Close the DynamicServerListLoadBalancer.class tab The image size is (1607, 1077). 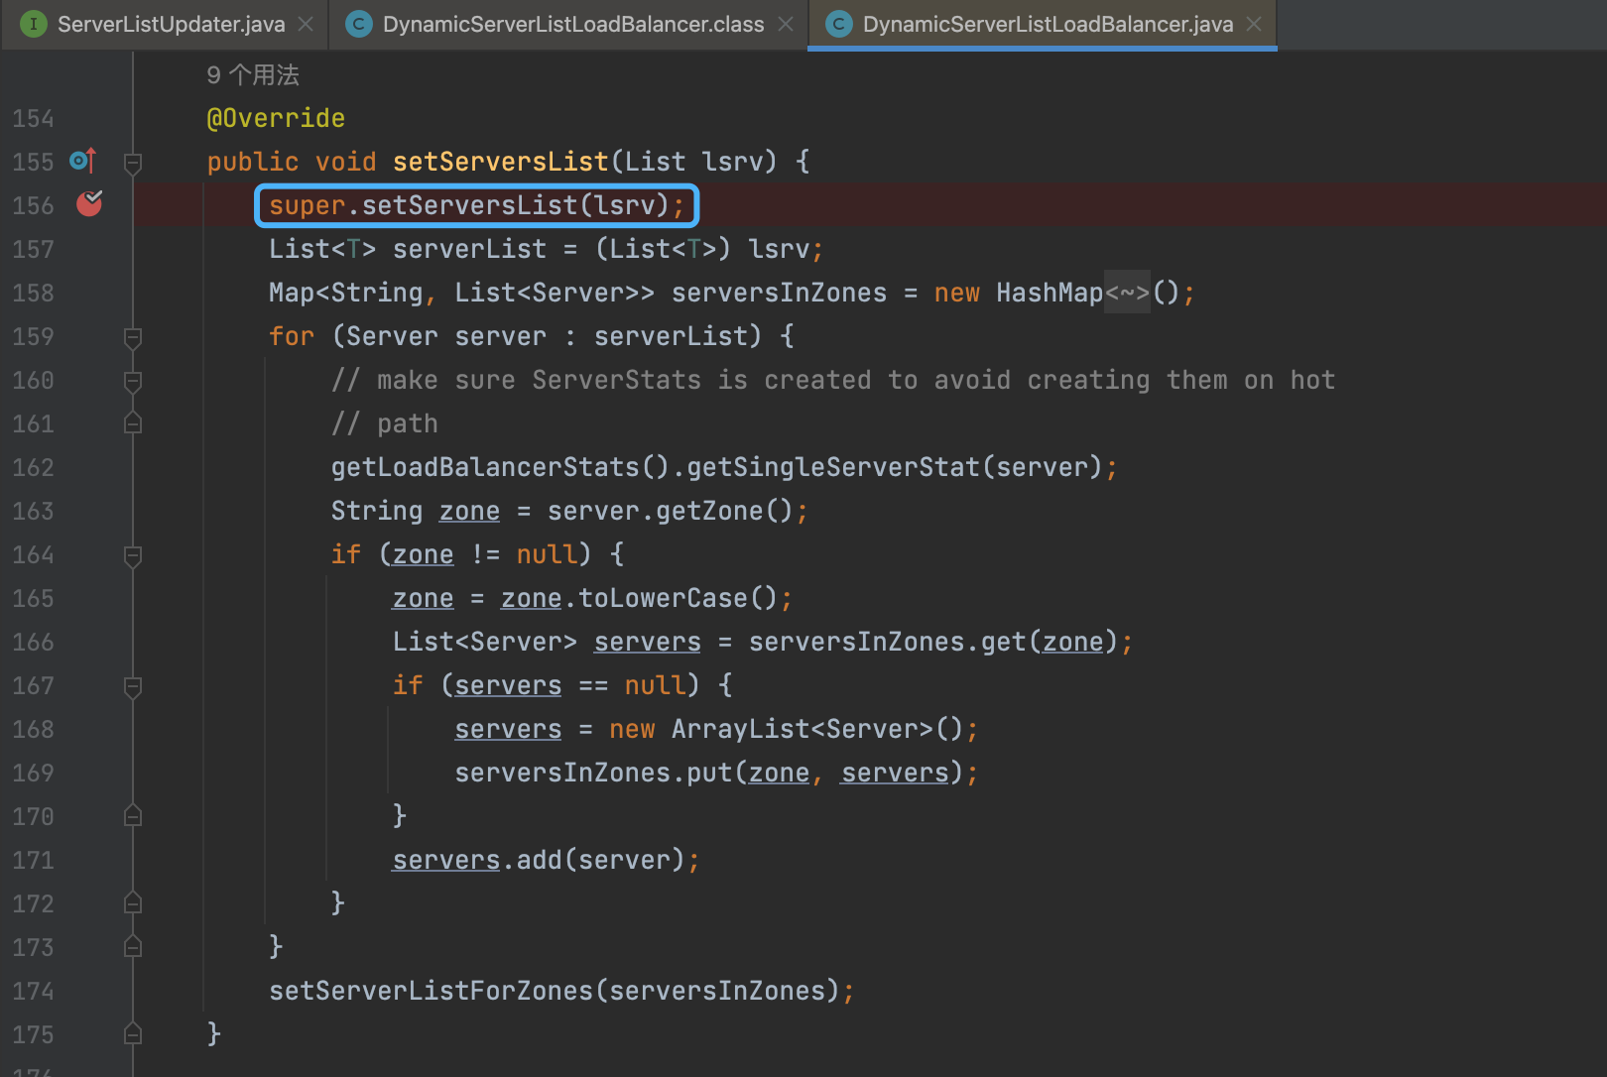coord(786,24)
